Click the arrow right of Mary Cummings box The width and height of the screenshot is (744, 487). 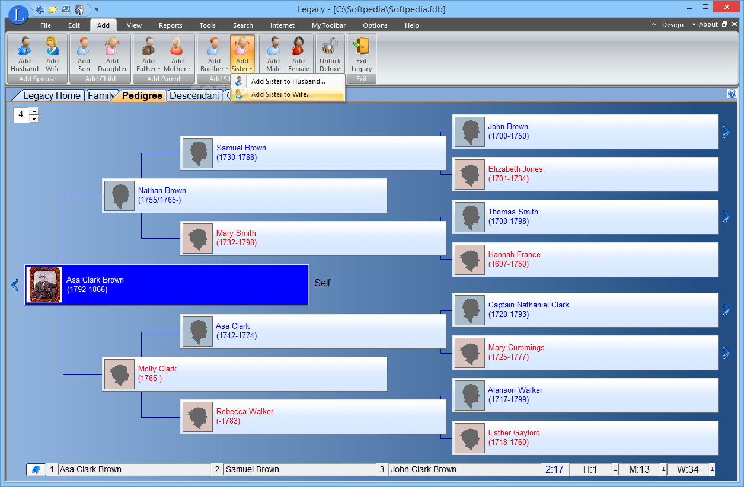click(726, 353)
